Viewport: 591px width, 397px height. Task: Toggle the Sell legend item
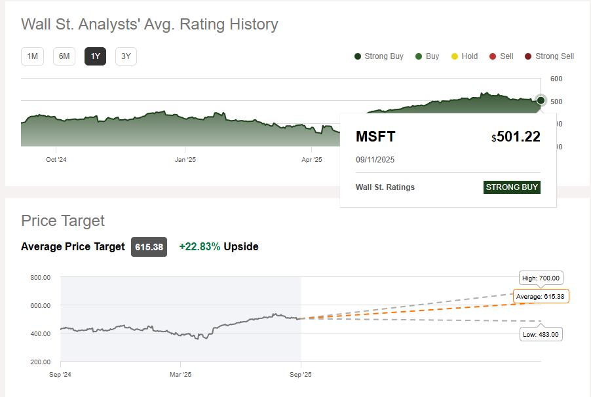(x=501, y=56)
